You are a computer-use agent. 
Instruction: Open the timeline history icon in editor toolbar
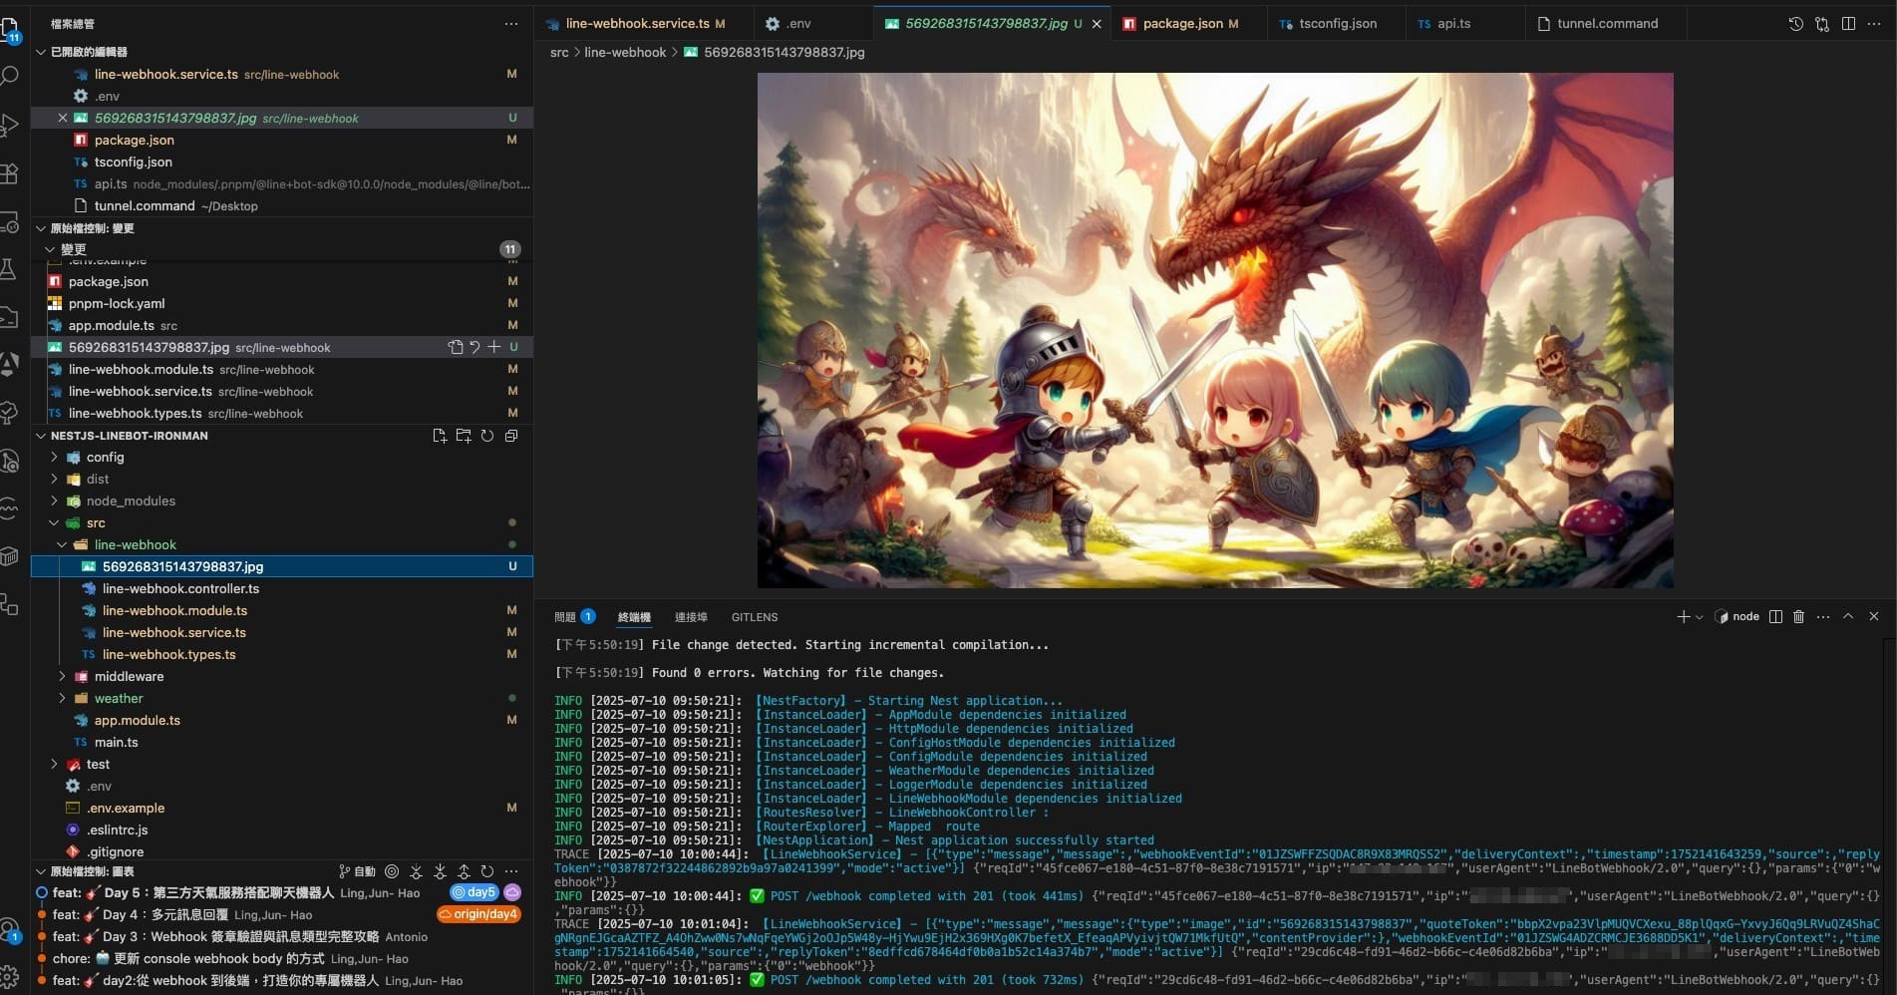click(x=1795, y=24)
